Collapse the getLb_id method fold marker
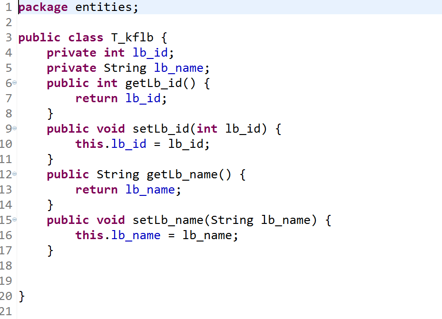This screenshot has height=319, width=442. 15,83
